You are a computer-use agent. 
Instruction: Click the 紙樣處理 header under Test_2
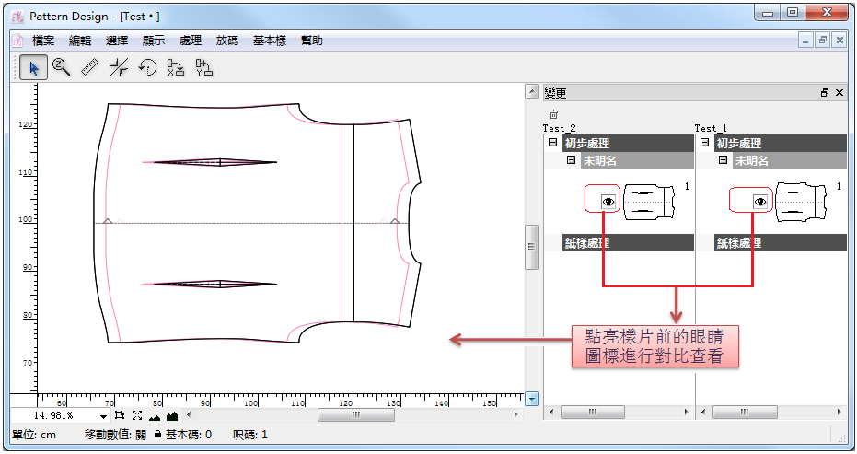(627, 243)
